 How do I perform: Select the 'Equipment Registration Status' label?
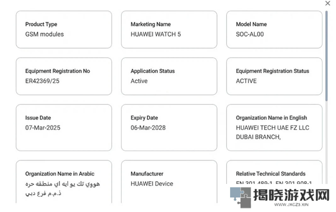pyautogui.click(x=272, y=71)
